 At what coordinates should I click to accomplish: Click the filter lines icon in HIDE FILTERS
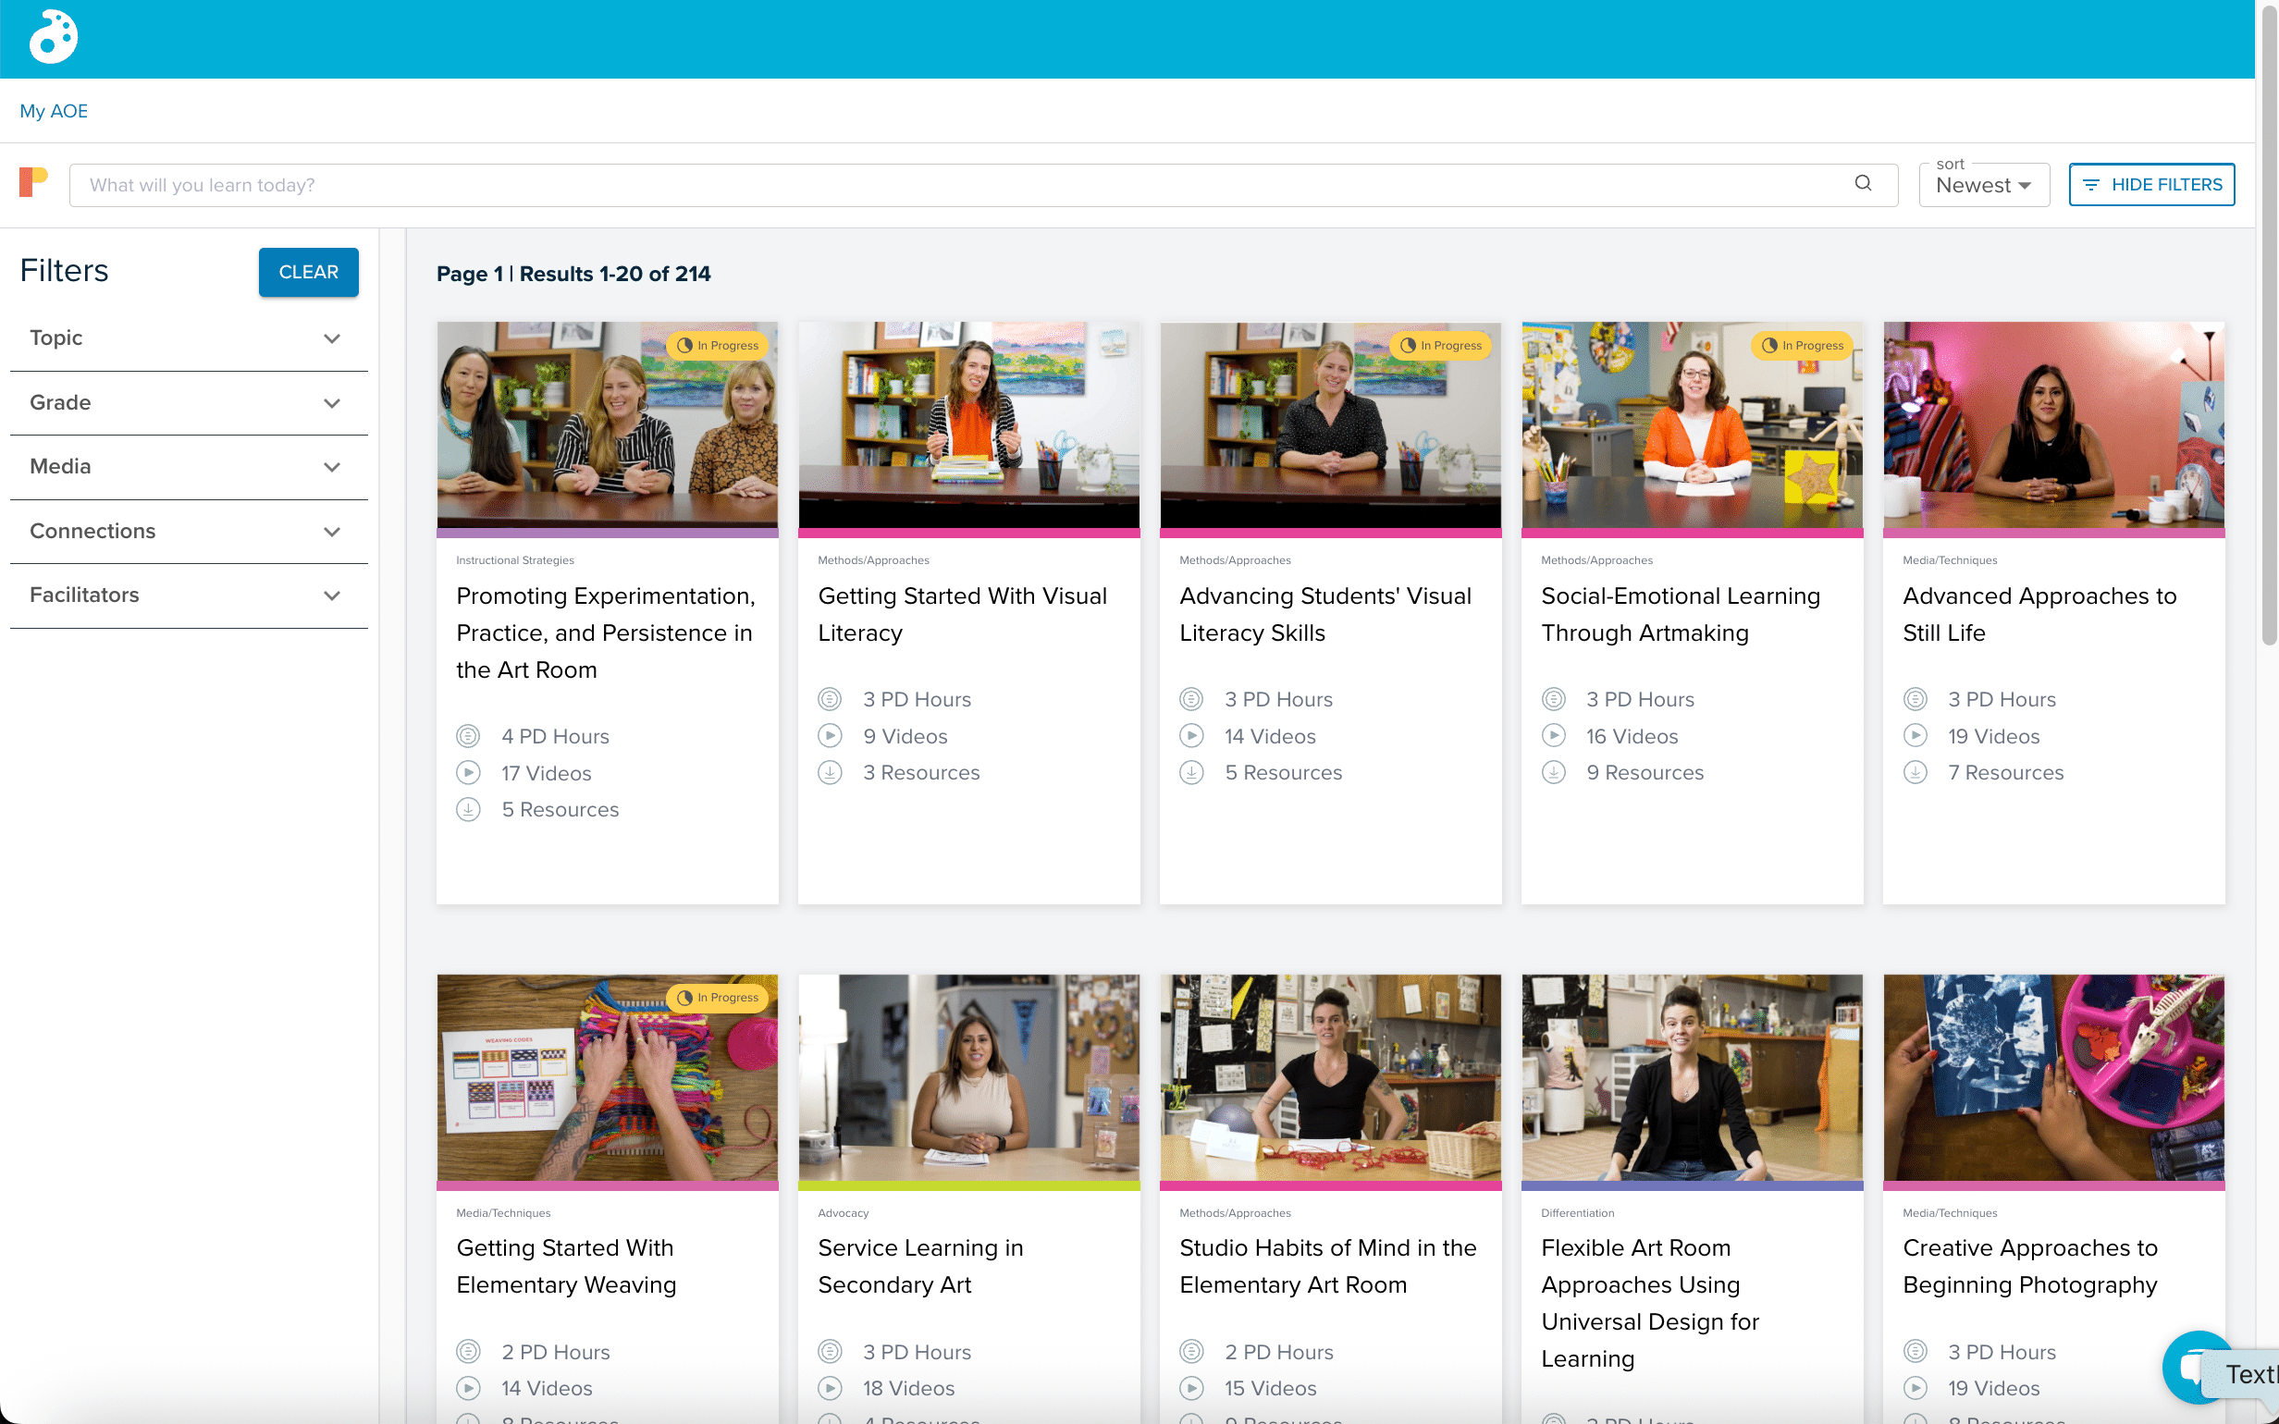coord(2090,185)
